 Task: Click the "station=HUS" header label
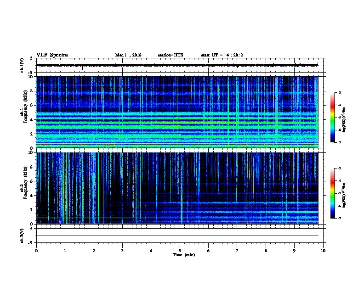point(171,55)
